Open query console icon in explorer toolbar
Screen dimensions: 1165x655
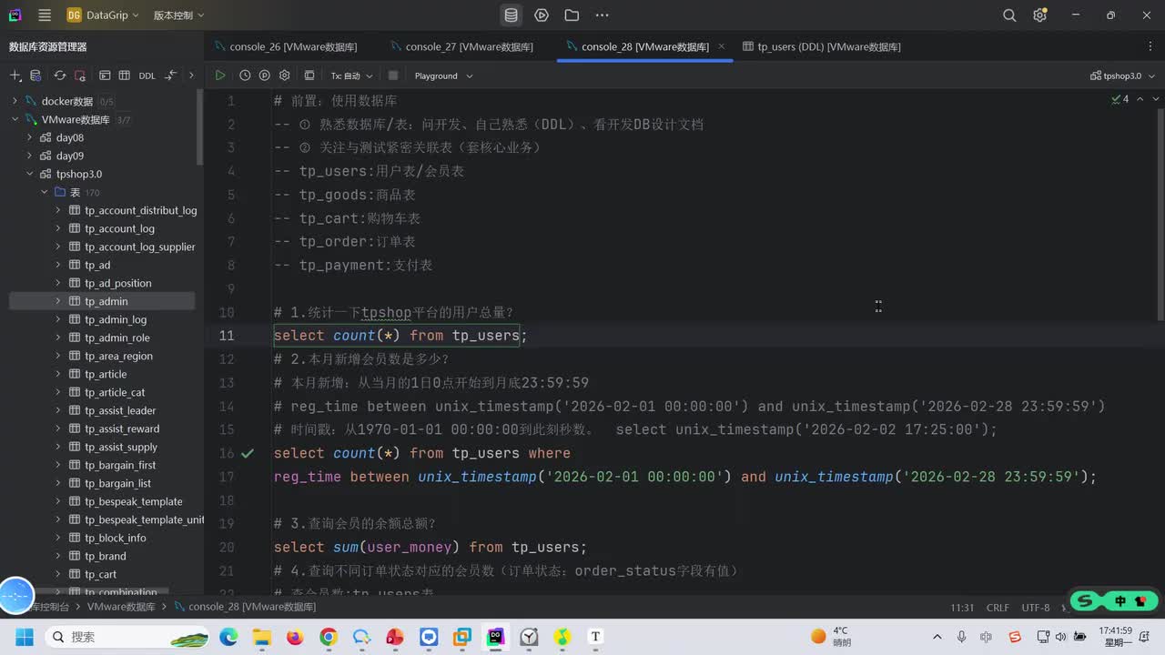coord(105,76)
